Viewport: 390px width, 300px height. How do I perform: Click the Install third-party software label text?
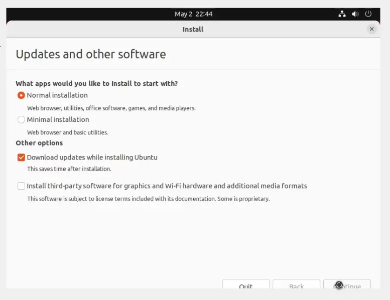tap(167, 186)
